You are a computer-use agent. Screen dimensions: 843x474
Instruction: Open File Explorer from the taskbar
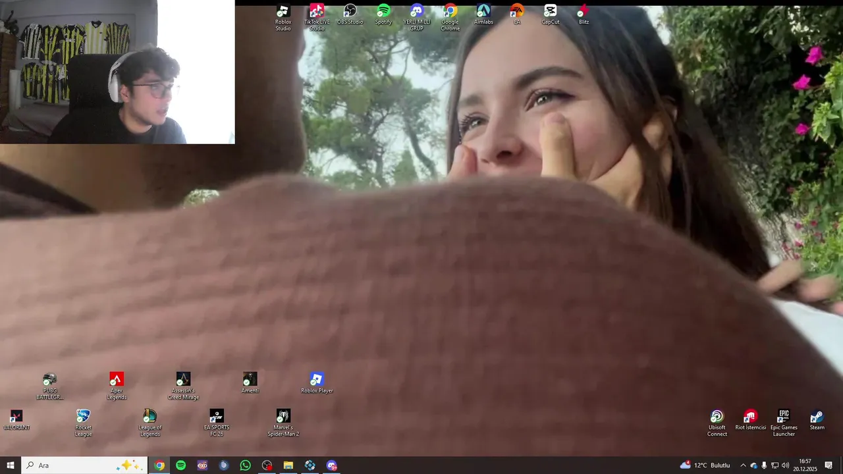pyautogui.click(x=288, y=465)
